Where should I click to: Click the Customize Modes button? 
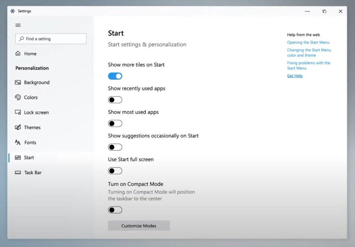[139, 226]
